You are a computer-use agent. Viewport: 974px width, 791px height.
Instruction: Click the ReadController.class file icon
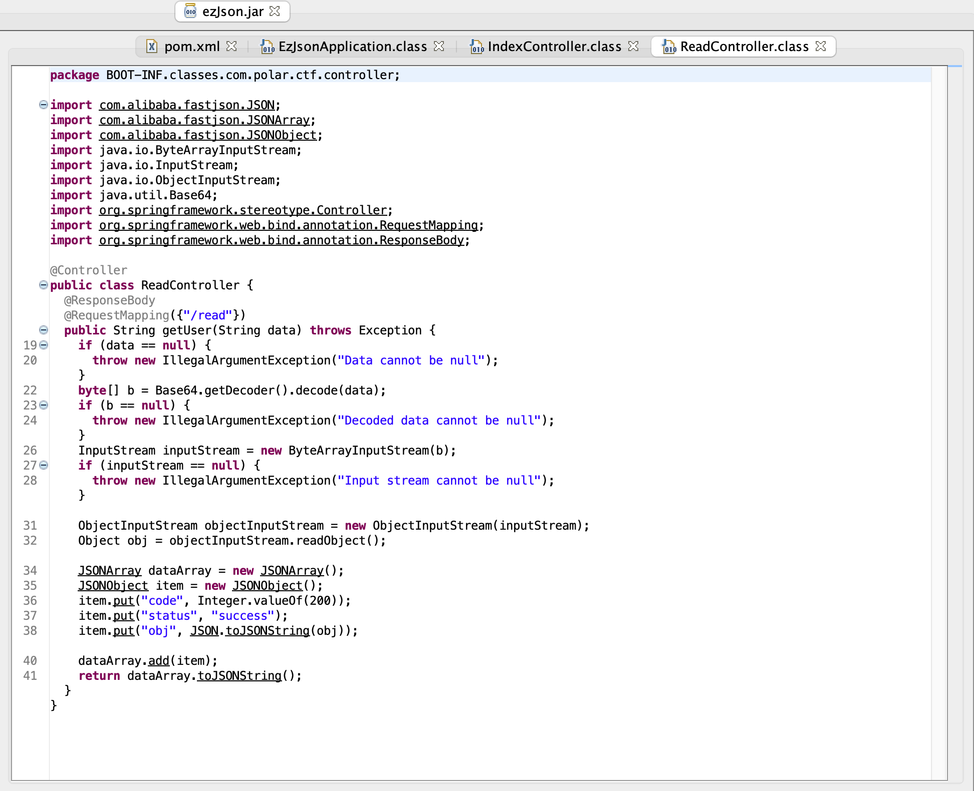click(x=669, y=47)
